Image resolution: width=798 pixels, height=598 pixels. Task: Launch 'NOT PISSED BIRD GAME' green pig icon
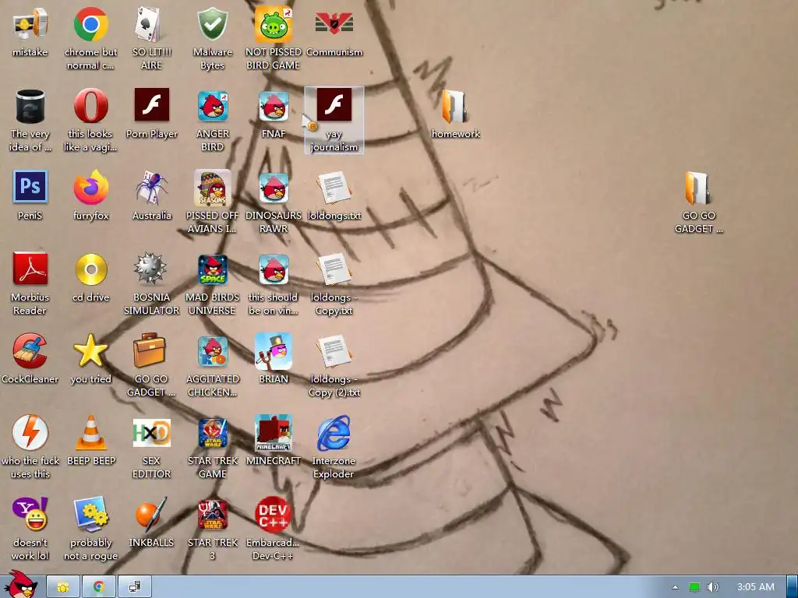pos(274,24)
